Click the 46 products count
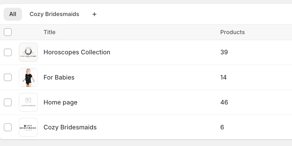The height and width of the screenshot is (146, 292). point(224,102)
